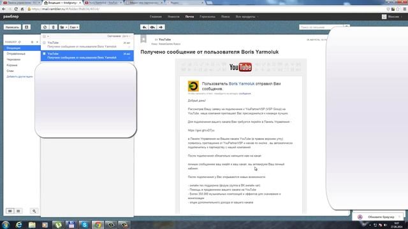Click browser home icon

click(22, 9)
